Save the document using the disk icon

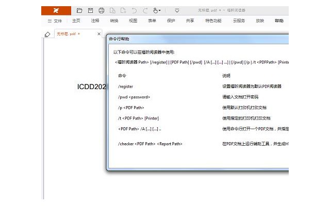pyautogui.click(x=91, y=10)
